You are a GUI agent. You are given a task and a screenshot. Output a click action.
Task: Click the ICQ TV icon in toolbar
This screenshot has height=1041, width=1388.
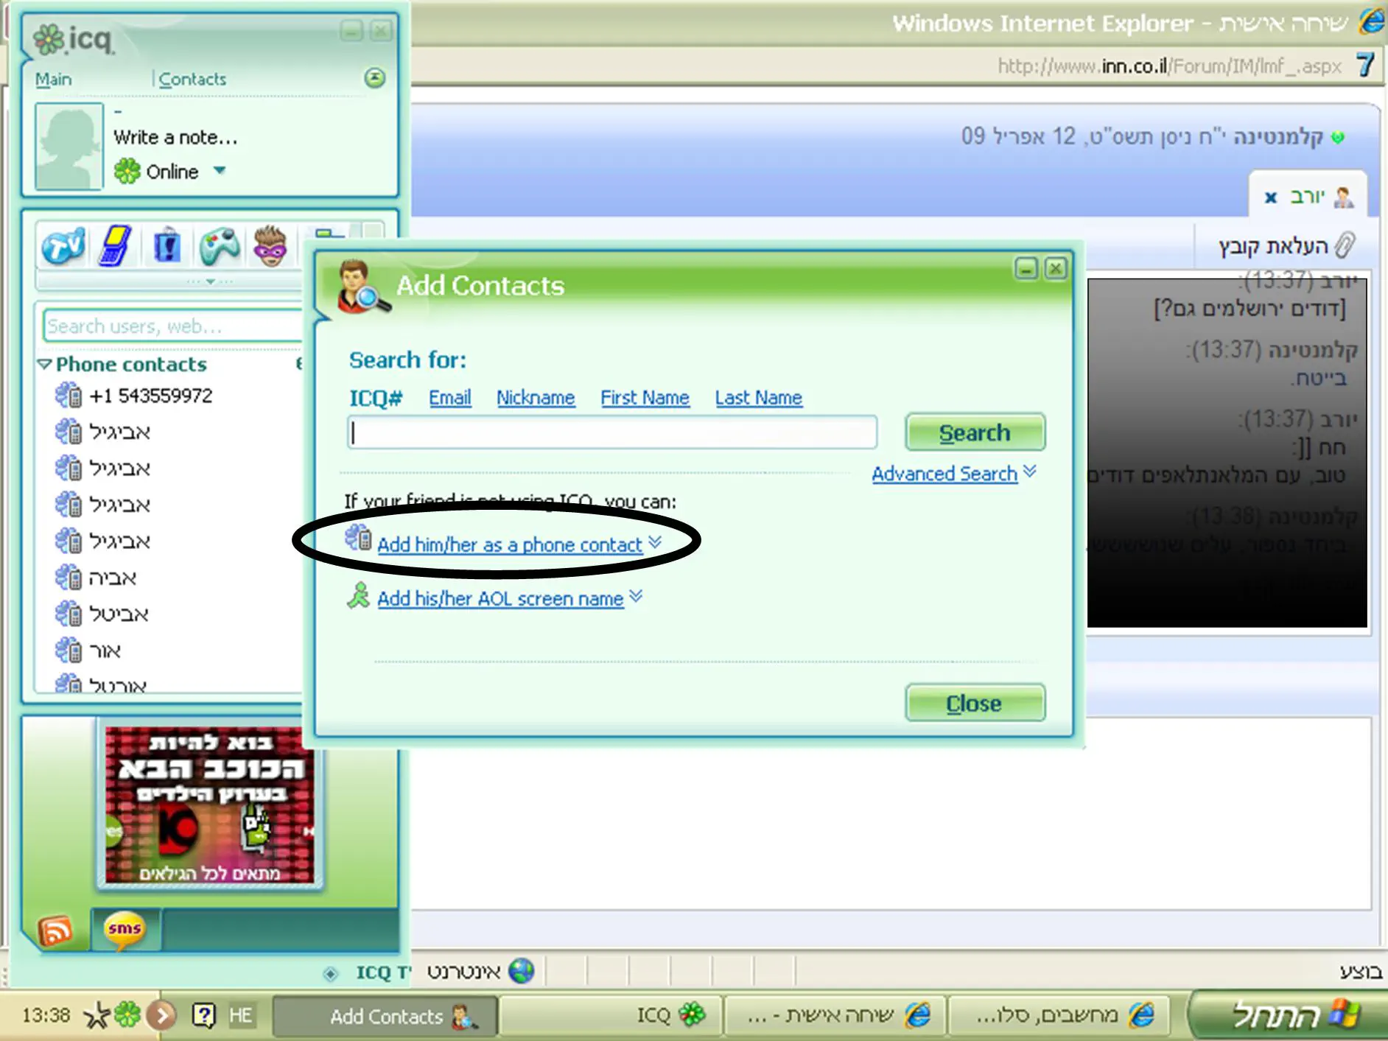pos(63,247)
